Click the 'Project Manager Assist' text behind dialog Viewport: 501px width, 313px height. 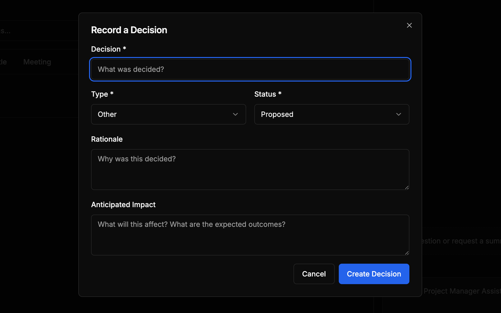click(462, 291)
